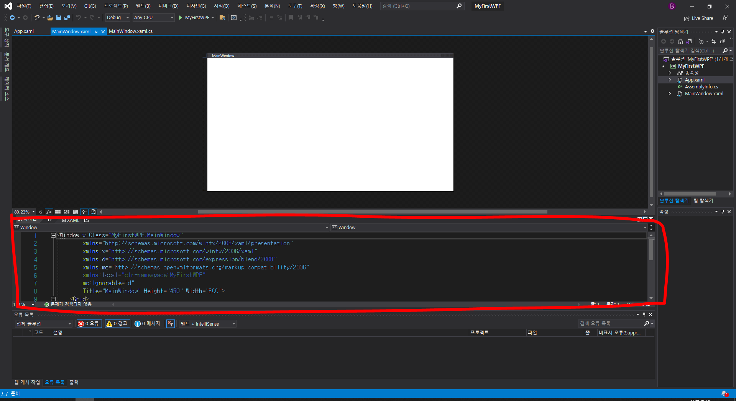The image size is (736, 401).
Task: Click the Find in Files folder icon
Action: (x=222, y=18)
